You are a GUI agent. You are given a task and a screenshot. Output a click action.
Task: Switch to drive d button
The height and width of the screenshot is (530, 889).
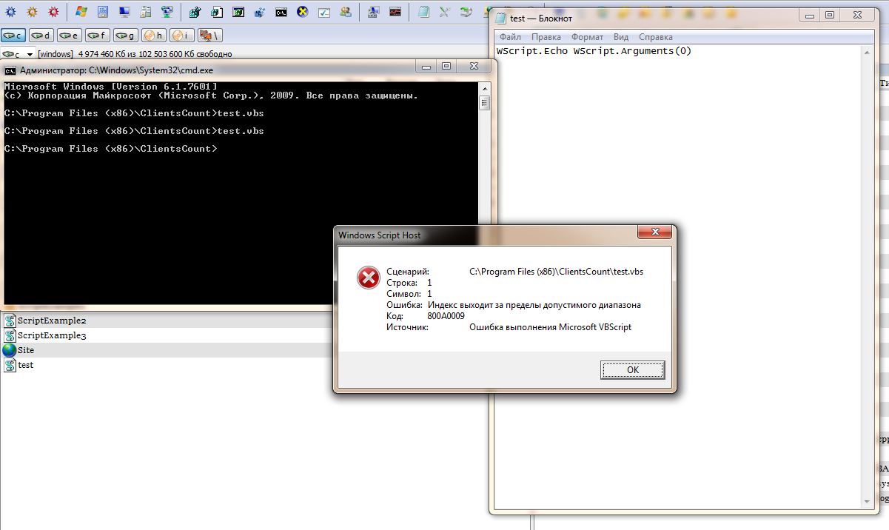coord(41,35)
